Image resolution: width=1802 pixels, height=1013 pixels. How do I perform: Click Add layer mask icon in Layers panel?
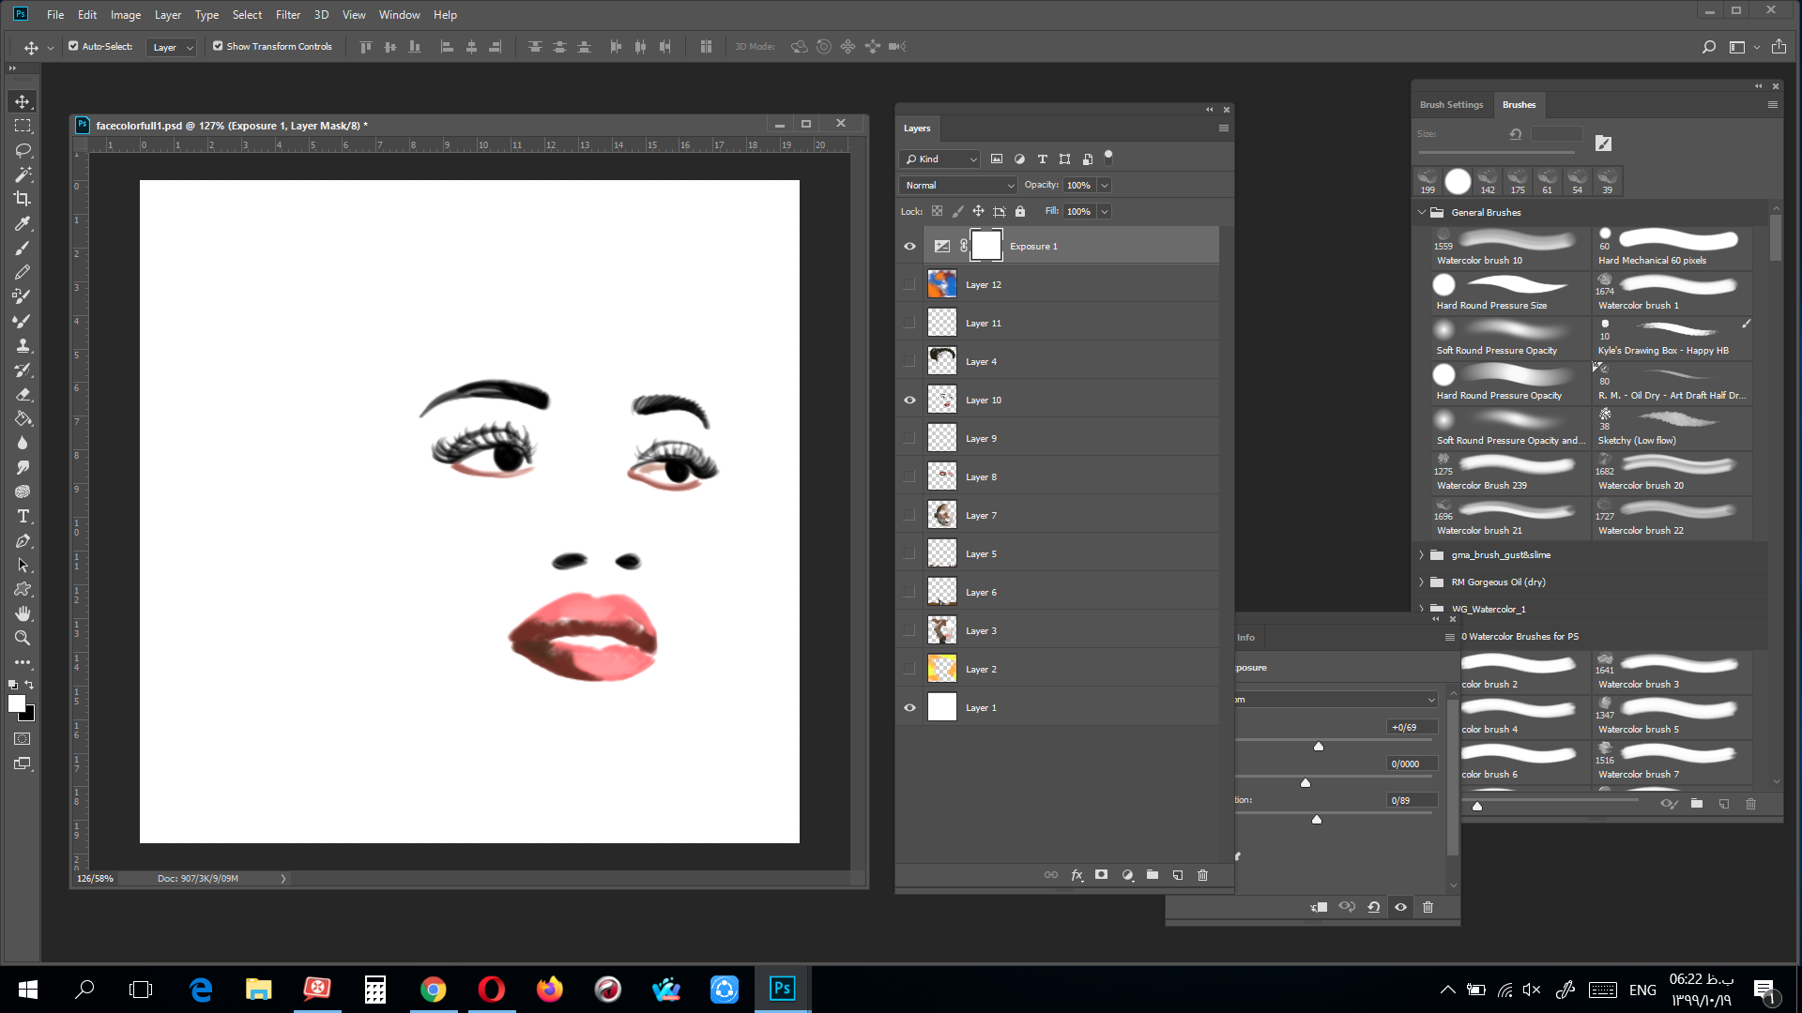tap(1101, 875)
